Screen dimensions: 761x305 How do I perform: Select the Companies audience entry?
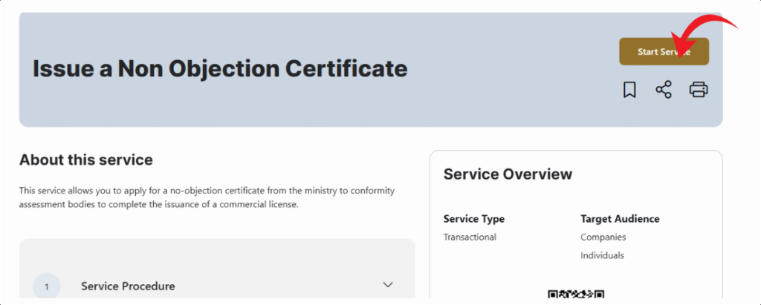click(x=603, y=237)
